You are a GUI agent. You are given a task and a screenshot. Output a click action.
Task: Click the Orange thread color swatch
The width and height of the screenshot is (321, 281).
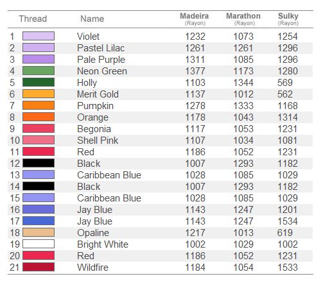[39, 117]
